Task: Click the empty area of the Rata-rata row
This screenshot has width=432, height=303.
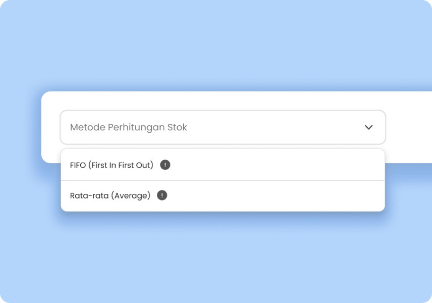Action: pyautogui.click(x=276, y=196)
